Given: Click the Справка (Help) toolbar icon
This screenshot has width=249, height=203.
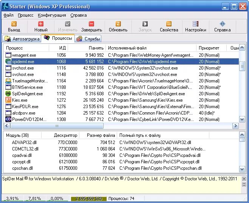Looking at the screenshot, I should (x=222, y=24).
